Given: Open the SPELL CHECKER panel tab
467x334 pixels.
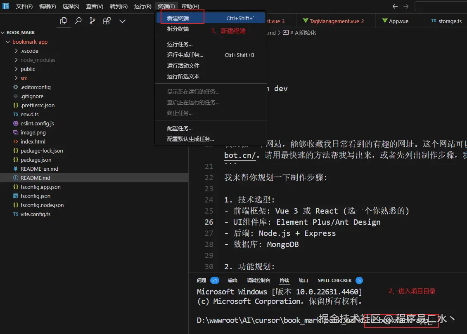Looking at the screenshot, I should pos(334,280).
